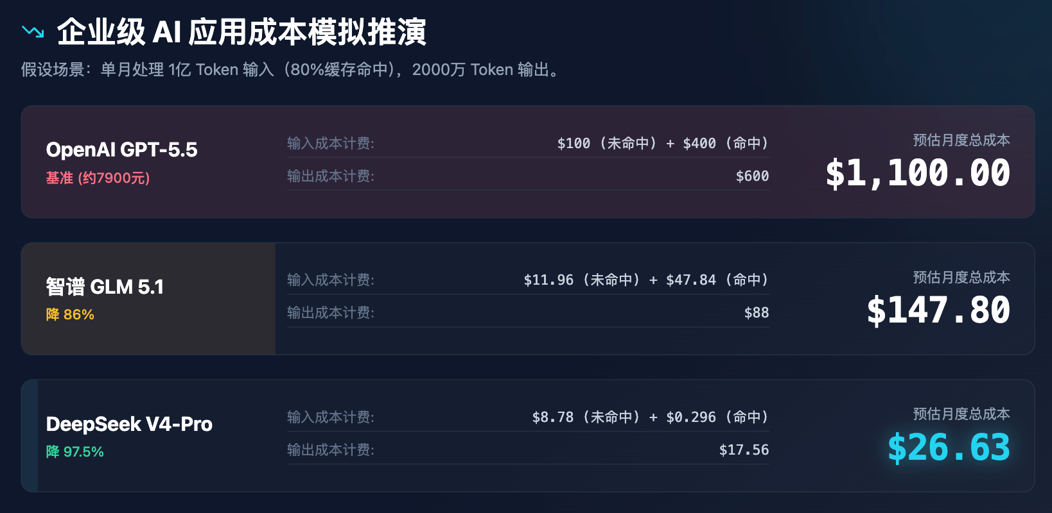Click the $11.96 (未命中) + $47.84 (命中) input cost
The image size is (1052, 513).
[645, 280]
